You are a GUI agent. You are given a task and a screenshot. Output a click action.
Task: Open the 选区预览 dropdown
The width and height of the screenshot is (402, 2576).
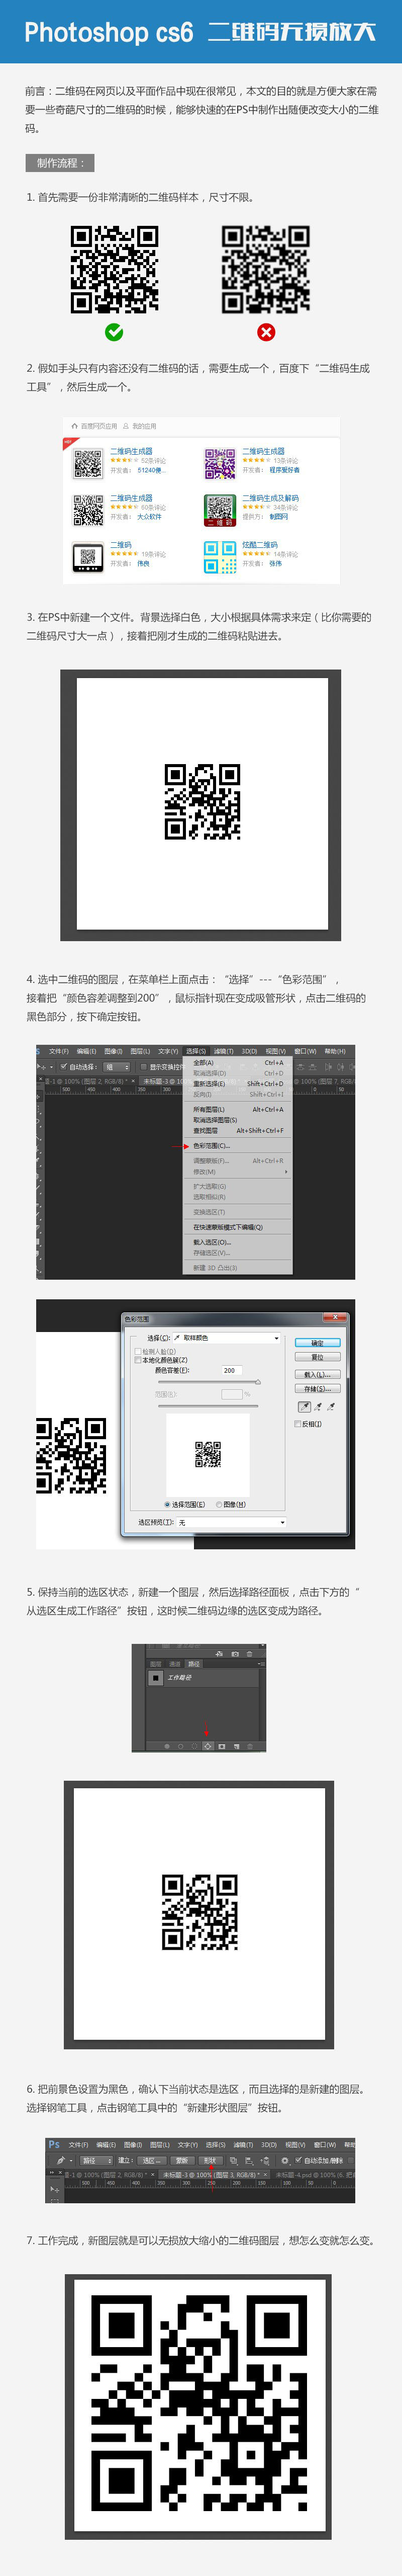pyautogui.click(x=231, y=1522)
